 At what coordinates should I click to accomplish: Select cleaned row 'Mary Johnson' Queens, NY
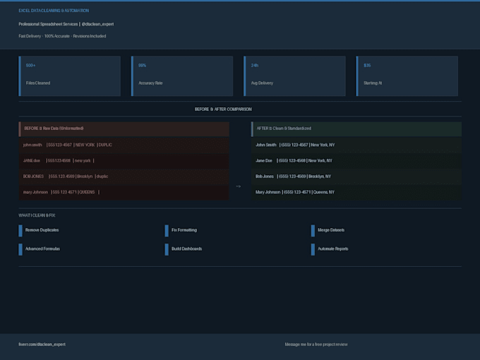coord(356,192)
